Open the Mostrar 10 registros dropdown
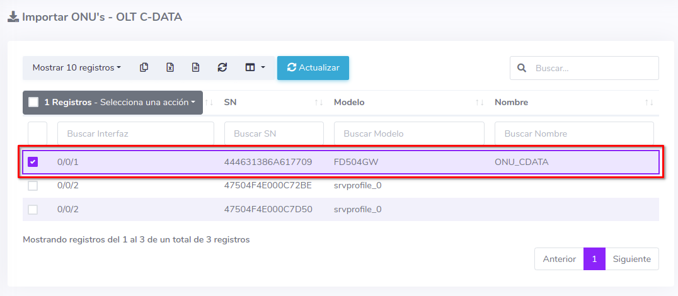Viewport: 678px width, 296px height. [77, 67]
